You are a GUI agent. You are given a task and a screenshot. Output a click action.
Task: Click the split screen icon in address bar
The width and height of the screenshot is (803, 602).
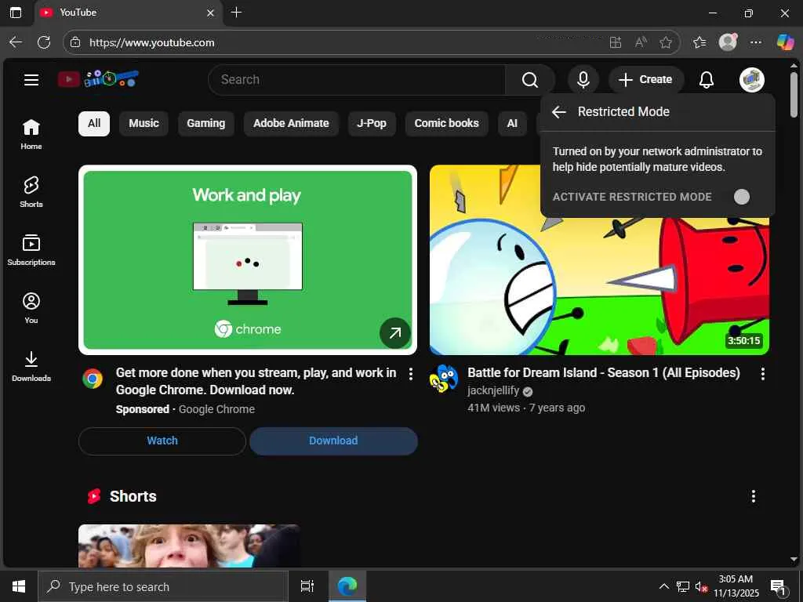click(616, 42)
